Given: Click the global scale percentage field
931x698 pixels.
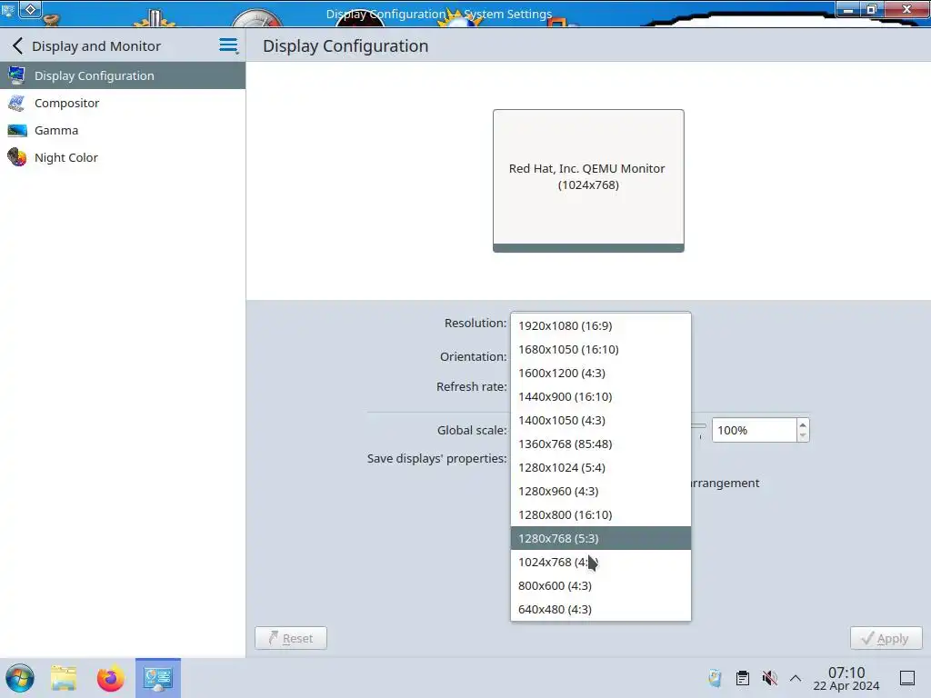Looking at the screenshot, I should [x=754, y=430].
